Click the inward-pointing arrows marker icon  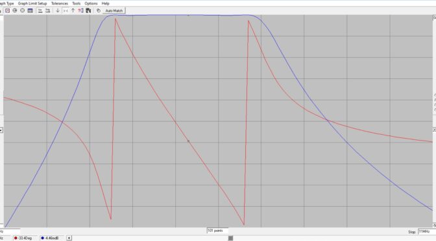coord(66,10)
